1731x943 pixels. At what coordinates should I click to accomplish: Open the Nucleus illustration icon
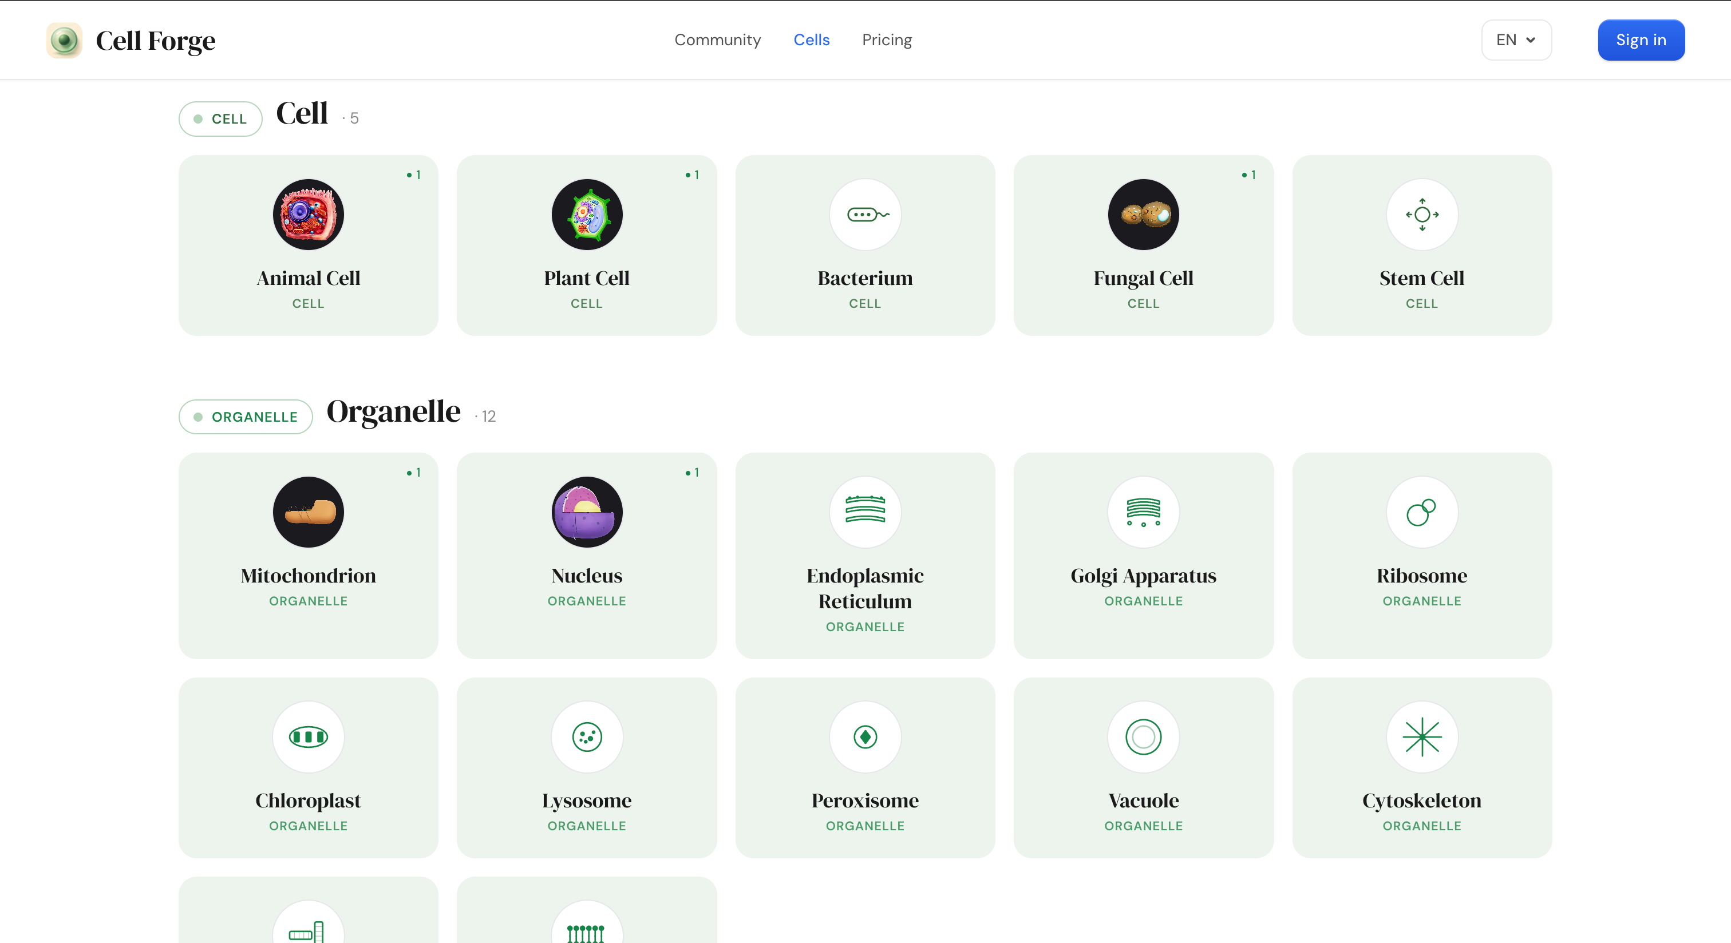tap(587, 513)
